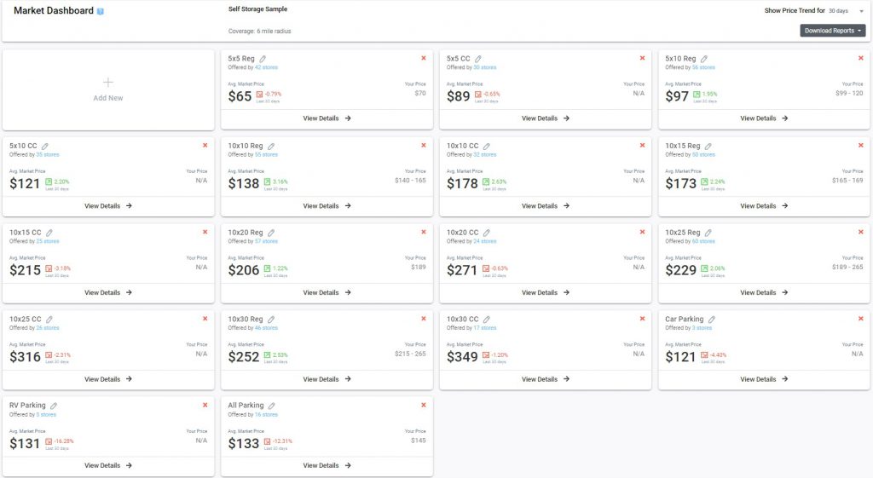Click 56 stores link under 5x10 Reg
The height and width of the screenshot is (478, 873).
tap(703, 67)
